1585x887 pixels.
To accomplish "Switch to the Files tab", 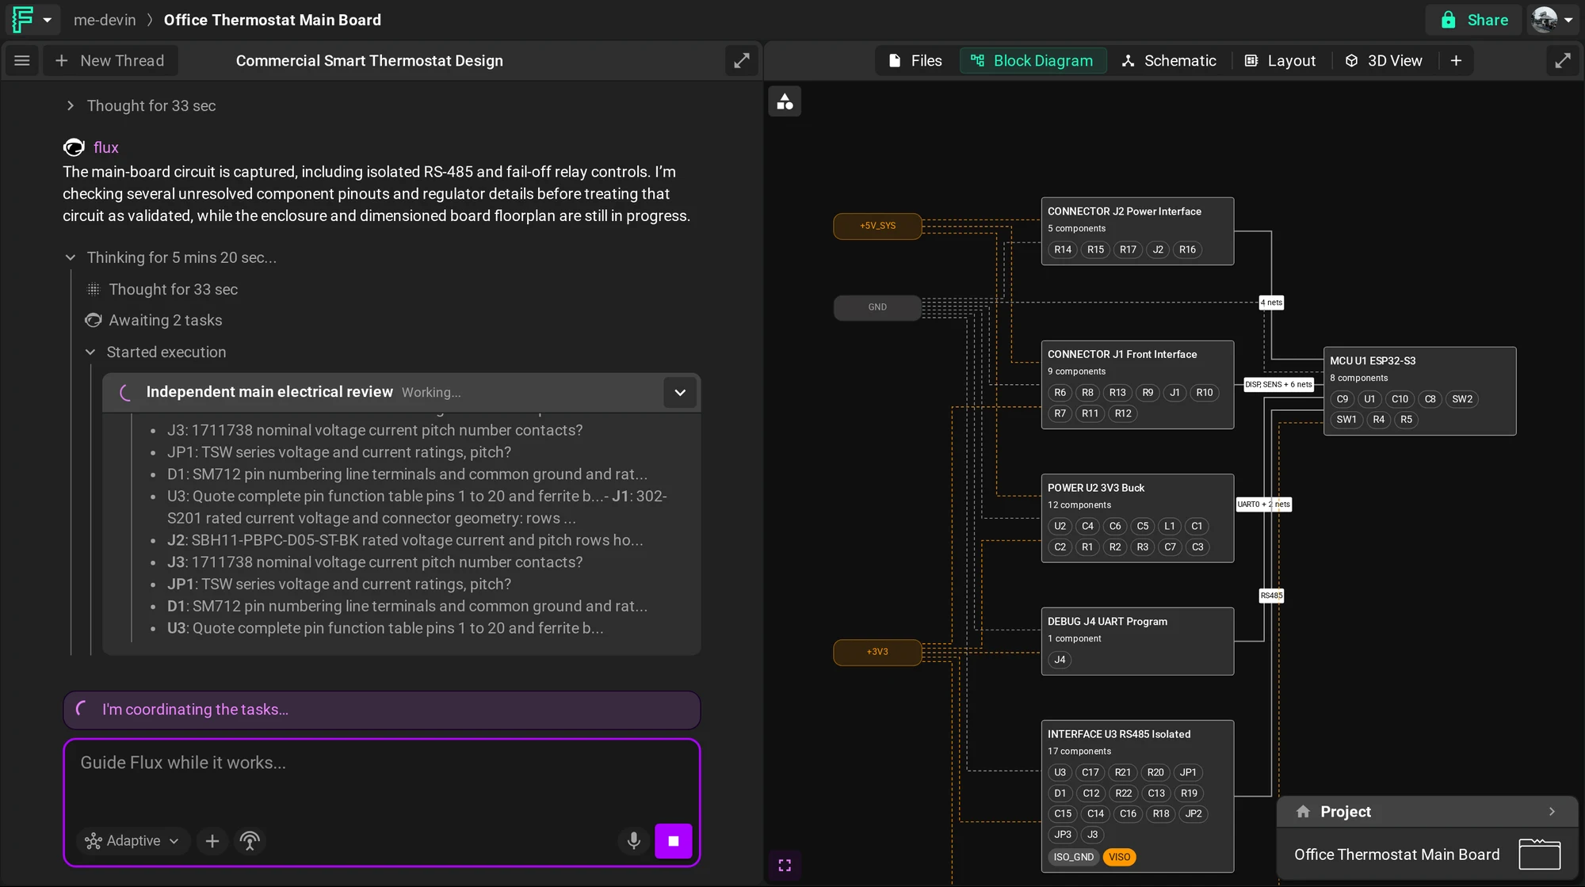I will (915, 61).
